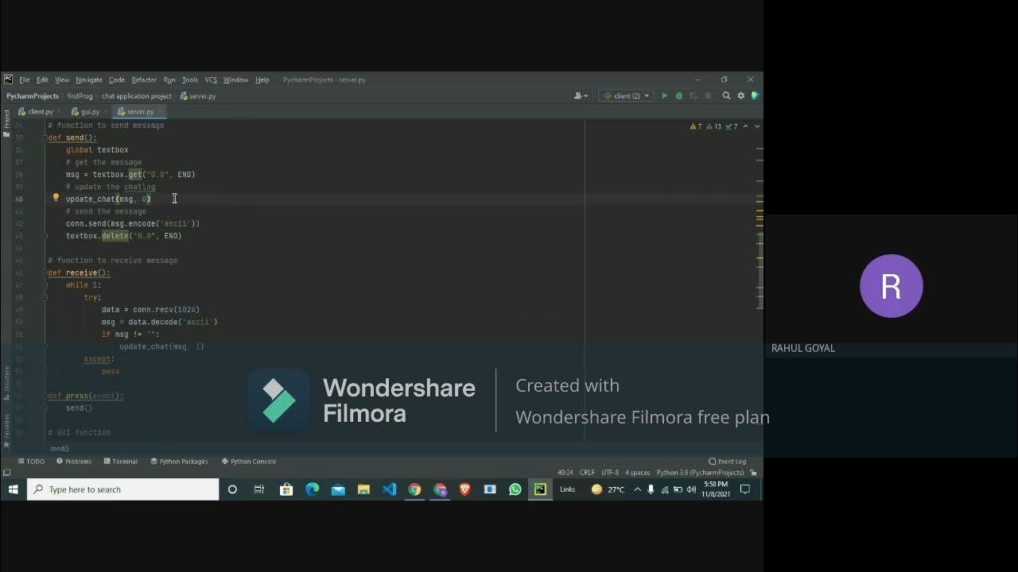This screenshot has width=1018, height=572.
Task: Click PycharmProjects breadcrumb in navigation bar
Action: click(x=33, y=96)
